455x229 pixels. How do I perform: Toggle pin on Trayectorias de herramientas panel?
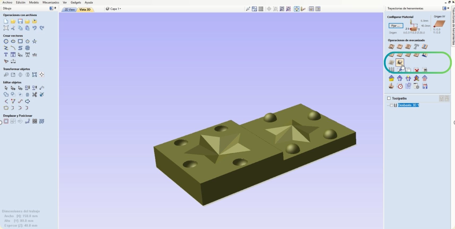click(x=449, y=8)
